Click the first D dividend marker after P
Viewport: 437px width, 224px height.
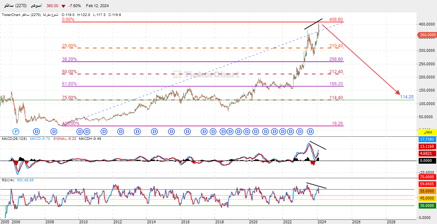click(37, 131)
